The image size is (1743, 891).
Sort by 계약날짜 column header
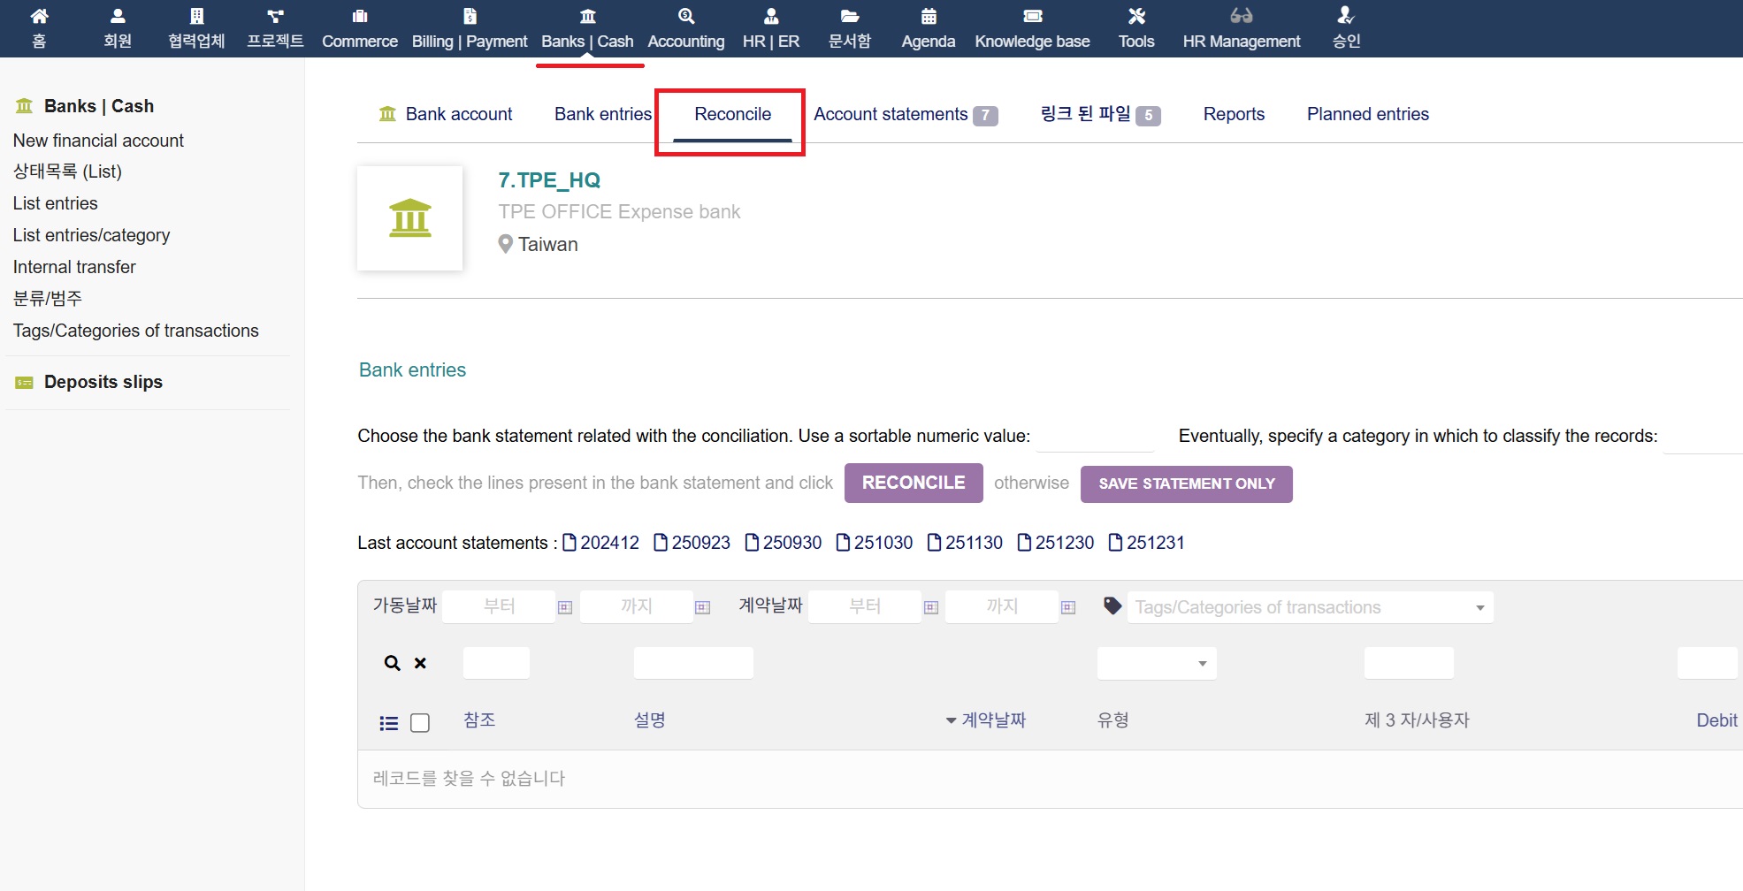993,720
